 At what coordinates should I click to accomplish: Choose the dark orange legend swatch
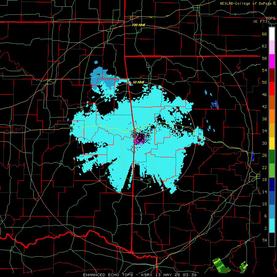[272, 102]
